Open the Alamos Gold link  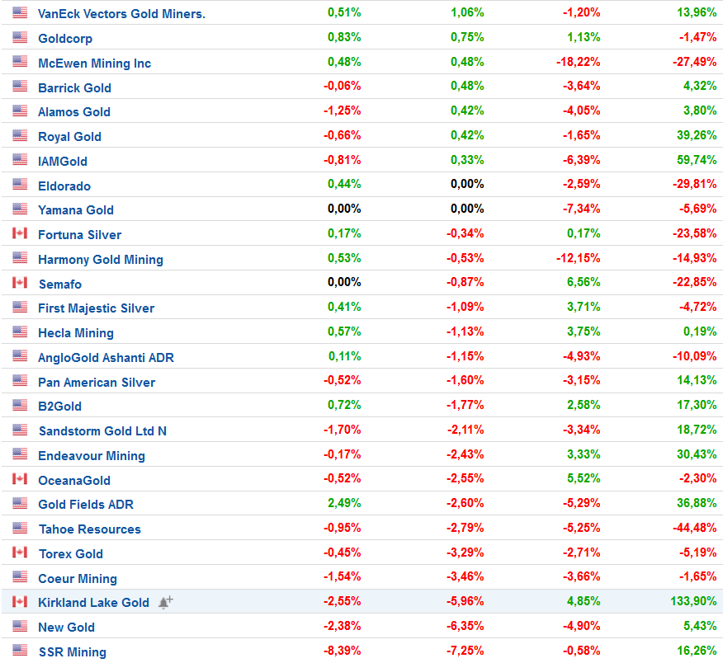pos(74,112)
